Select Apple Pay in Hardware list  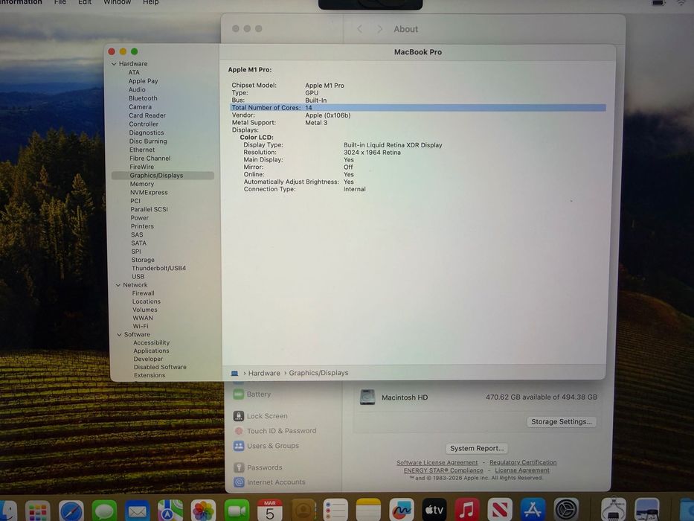143,81
